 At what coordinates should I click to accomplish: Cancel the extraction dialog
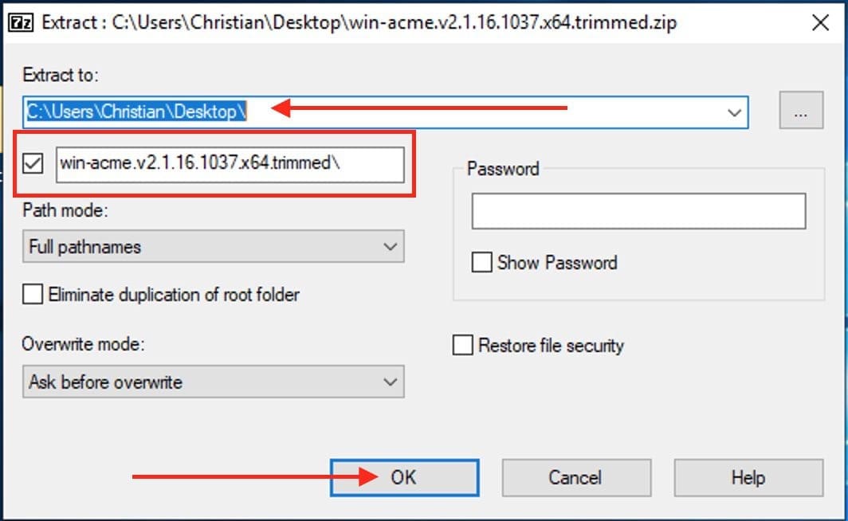(575, 478)
